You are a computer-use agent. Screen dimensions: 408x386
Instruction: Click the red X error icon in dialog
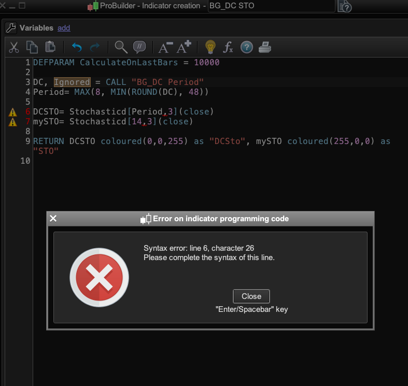99,278
